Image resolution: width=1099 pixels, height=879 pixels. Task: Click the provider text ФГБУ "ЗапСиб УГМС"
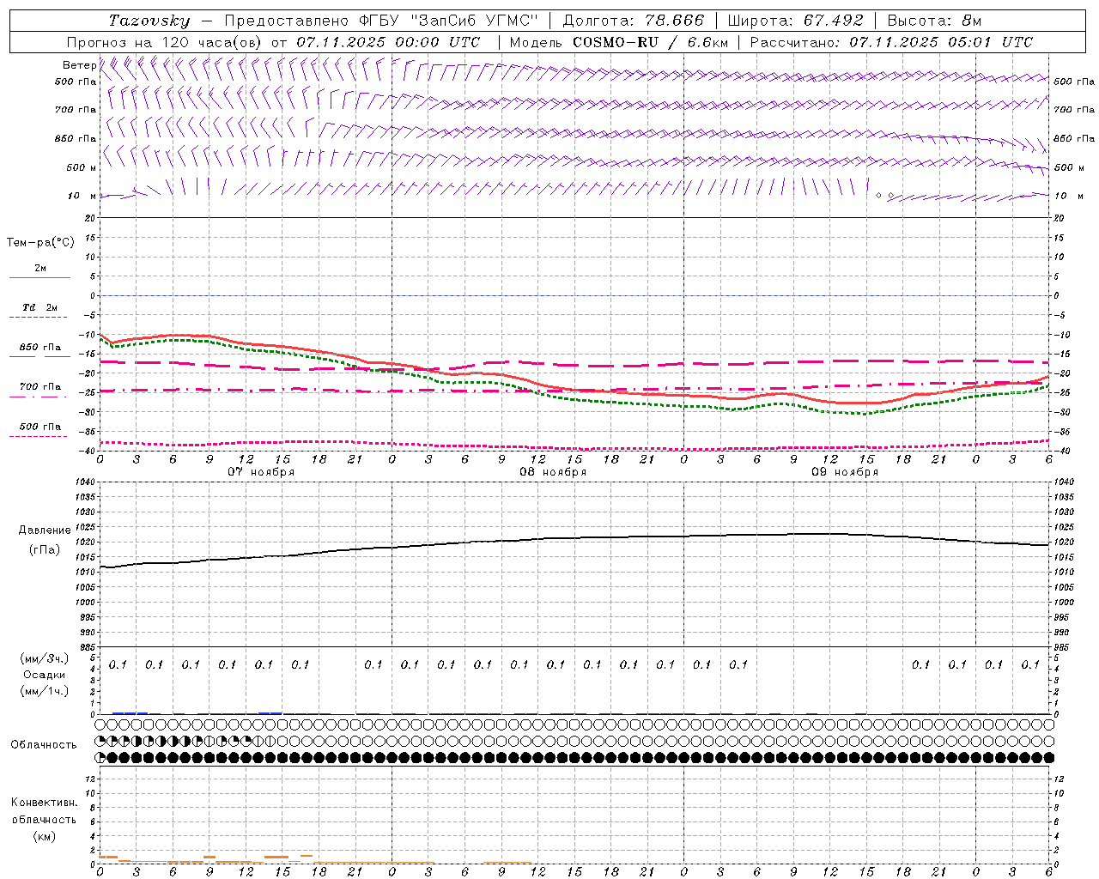coord(450,21)
